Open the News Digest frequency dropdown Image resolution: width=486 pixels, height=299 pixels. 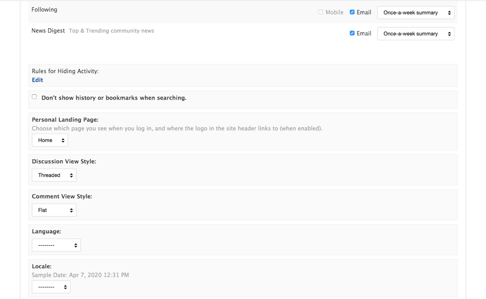415,33
